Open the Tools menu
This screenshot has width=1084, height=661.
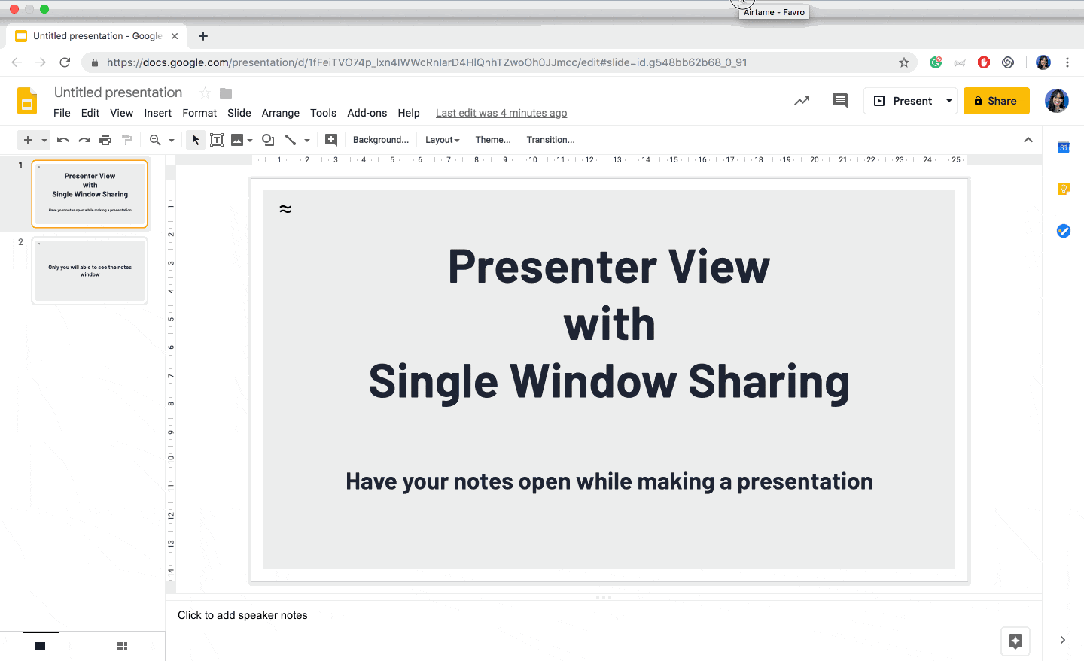(324, 113)
